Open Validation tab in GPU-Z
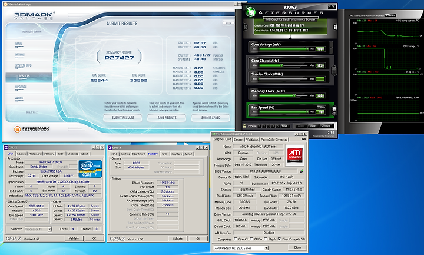 252,140
